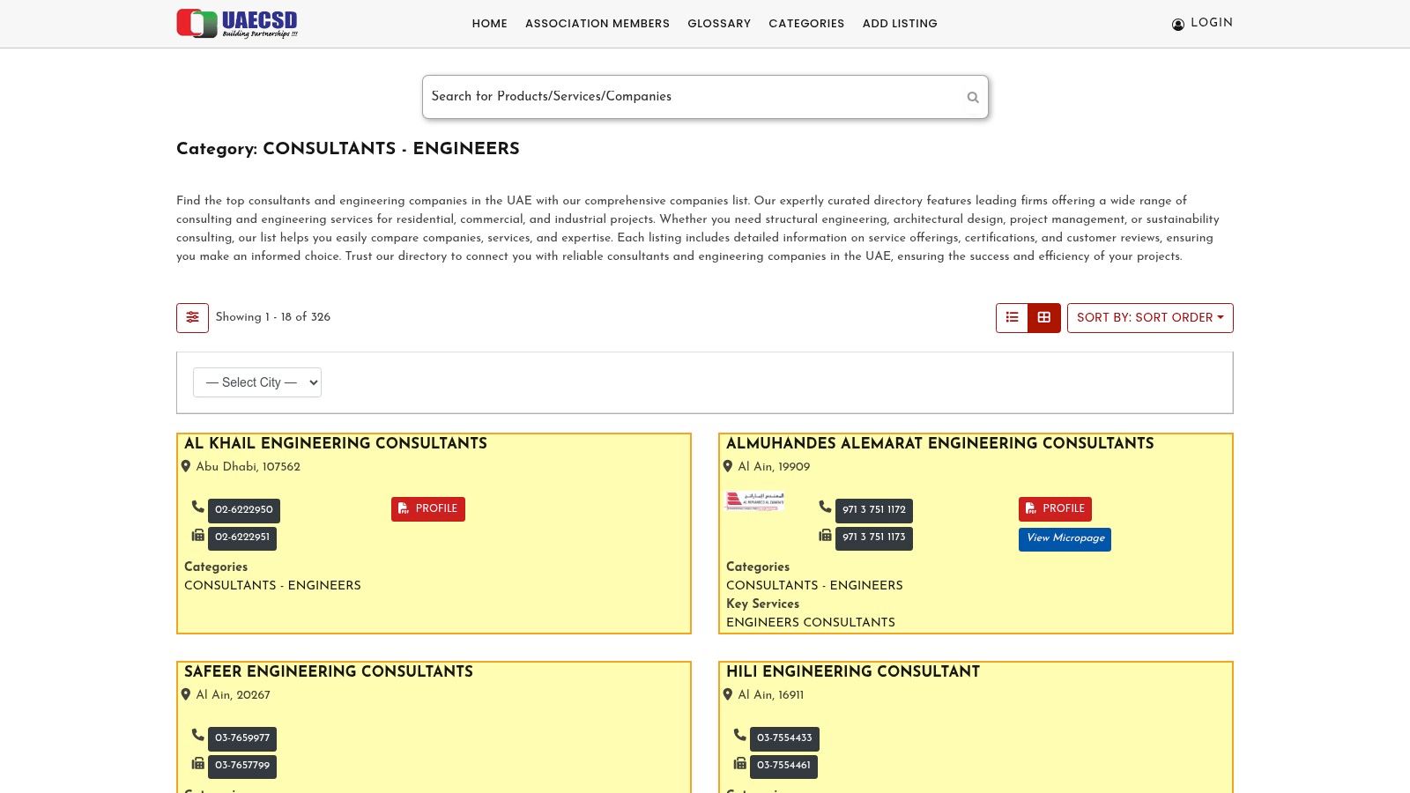Open the HILI ENGINEERING CONSULTANT listing
This screenshot has width=1410, height=793.
[852, 672]
